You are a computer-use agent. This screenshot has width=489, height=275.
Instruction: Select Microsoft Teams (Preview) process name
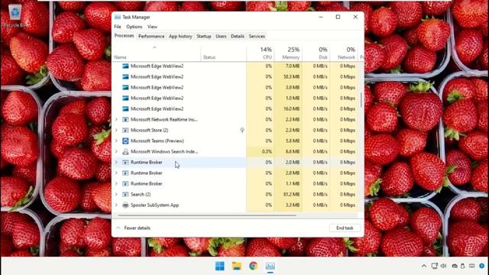157,141
